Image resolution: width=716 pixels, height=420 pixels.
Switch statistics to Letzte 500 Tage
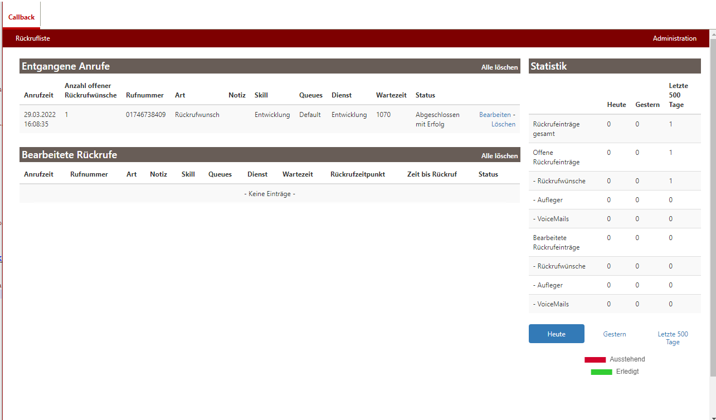click(x=673, y=338)
